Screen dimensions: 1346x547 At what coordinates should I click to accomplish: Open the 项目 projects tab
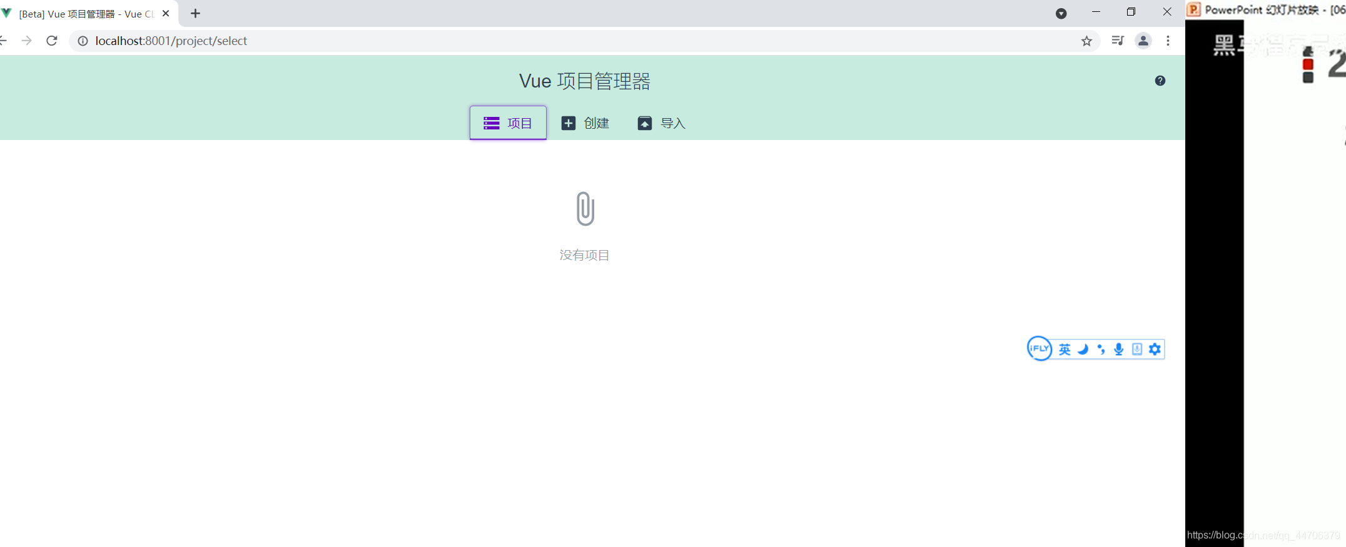[508, 123]
